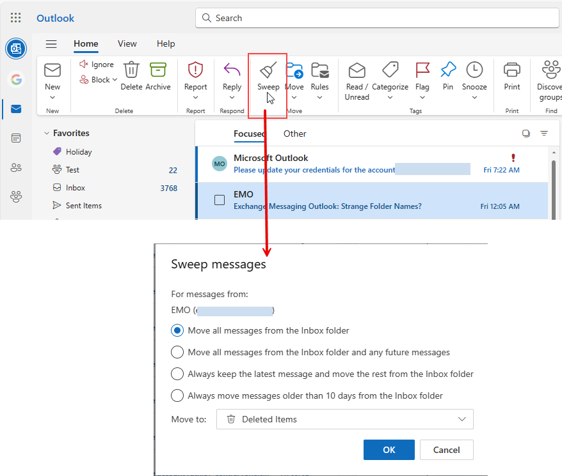The image size is (562, 476).
Task: Open Groups from the left rail
Action: pos(16,197)
